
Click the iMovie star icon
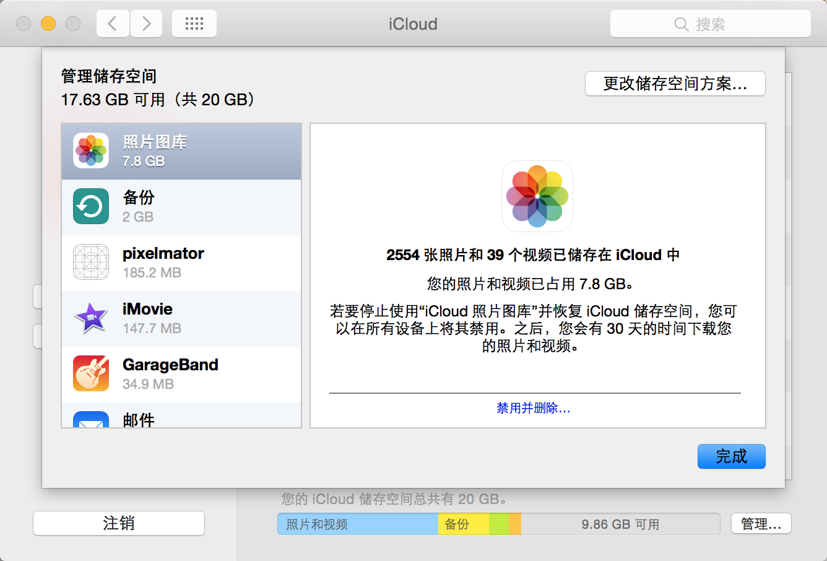(x=91, y=318)
